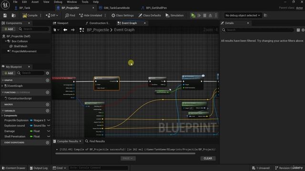Add a new variable with plus icon
Image resolution: width=305 pixels, height=171 pixels.
[x=48, y=111]
